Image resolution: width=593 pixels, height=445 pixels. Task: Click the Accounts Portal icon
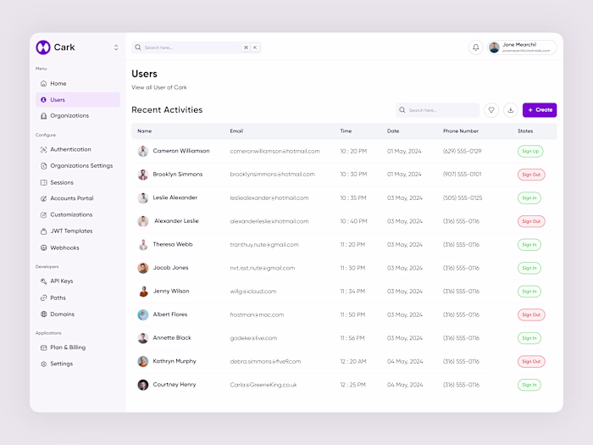[43, 198]
